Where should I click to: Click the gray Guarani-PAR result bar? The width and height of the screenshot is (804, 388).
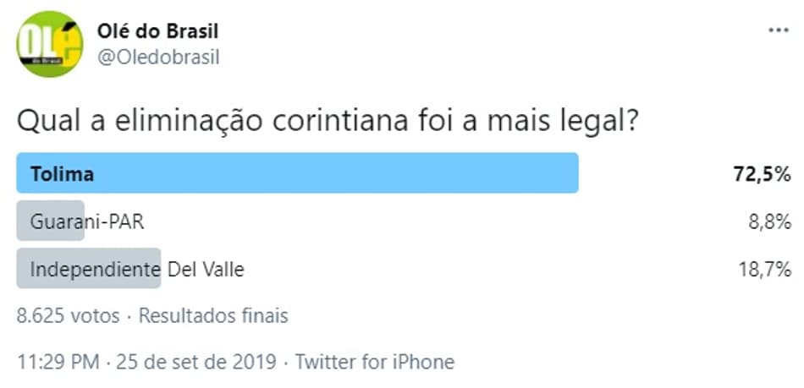click(x=50, y=221)
